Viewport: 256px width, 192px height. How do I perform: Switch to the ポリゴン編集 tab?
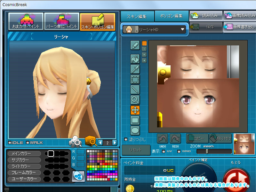[171, 16]
